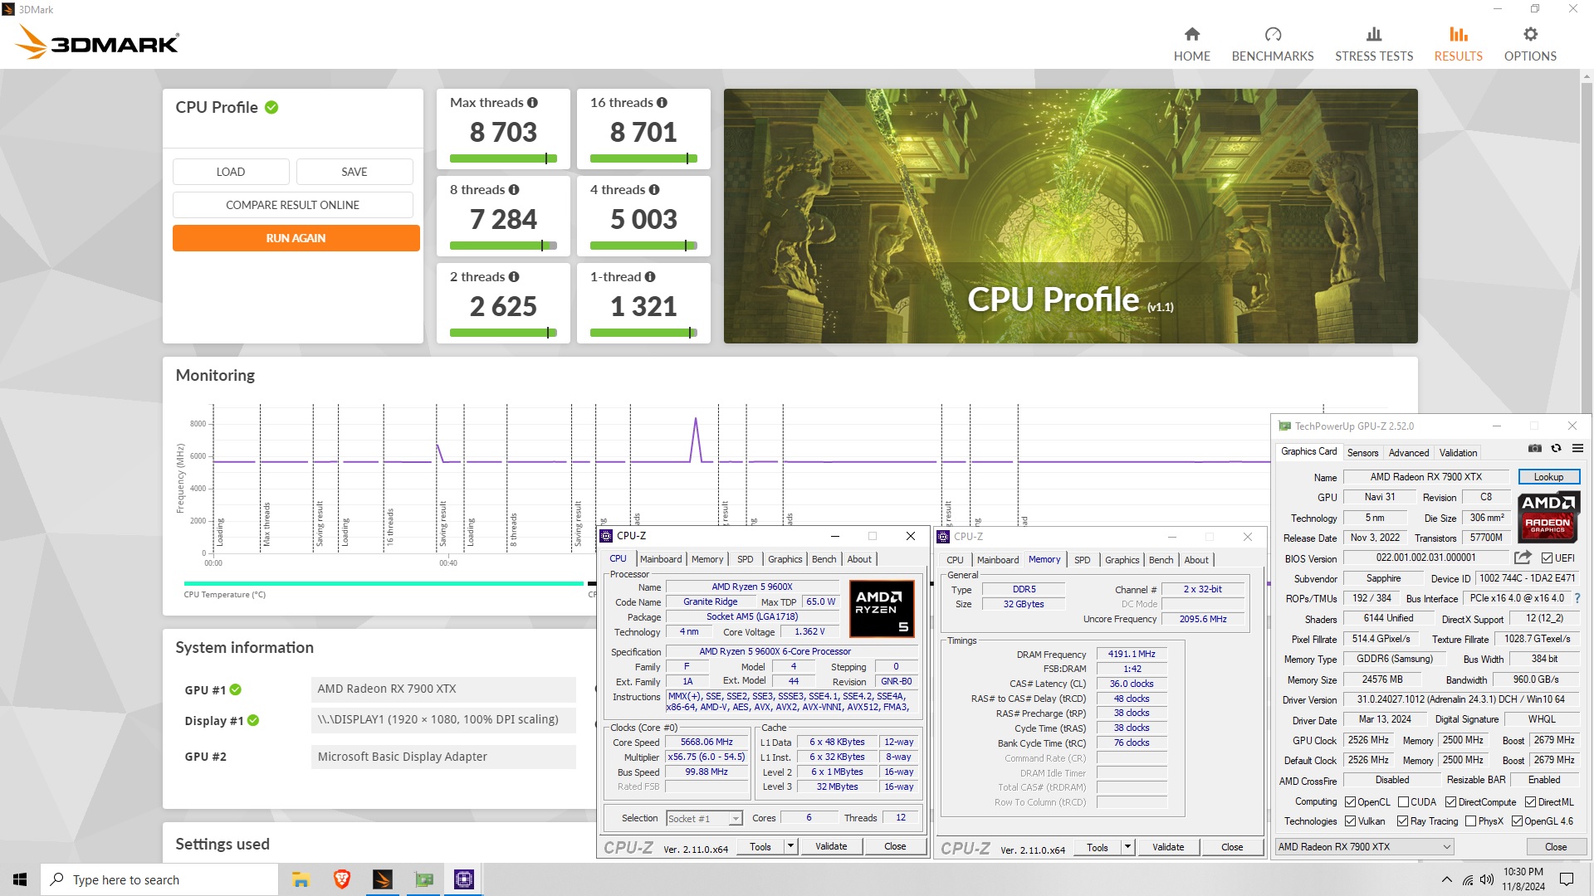Switch to SPD tab in right CPU-Z
This screenshot has width=1594, height=896.
point(1082,560)
